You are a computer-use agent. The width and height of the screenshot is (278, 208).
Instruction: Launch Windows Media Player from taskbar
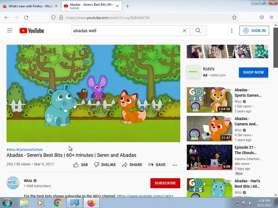40,203
